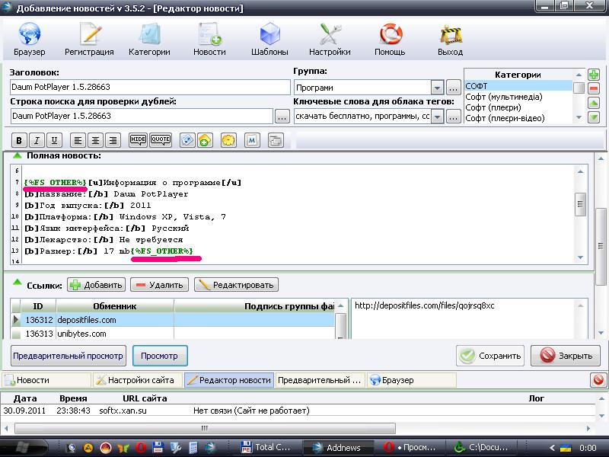
Task: Select depositfiles.com row
Action: pyautogui.click(x=173, y=320)
